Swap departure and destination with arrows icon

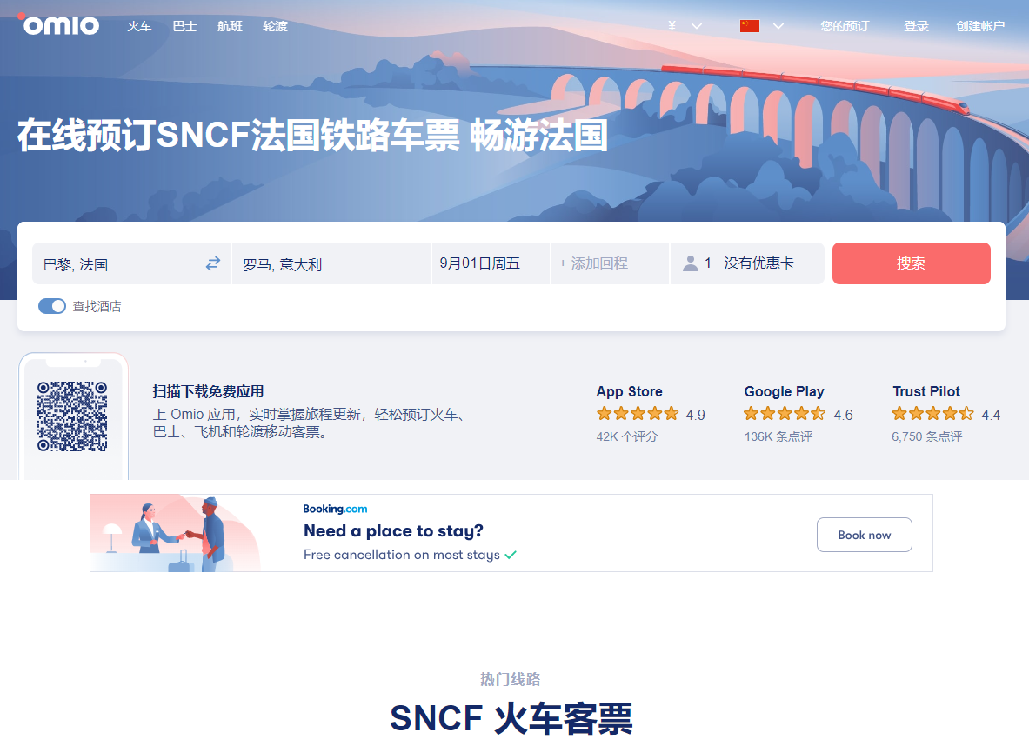click(212, 263)
